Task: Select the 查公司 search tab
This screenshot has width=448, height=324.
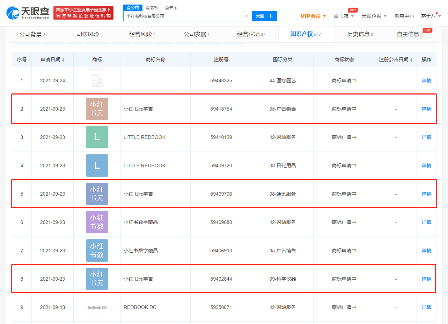Action: coord(132,7)
